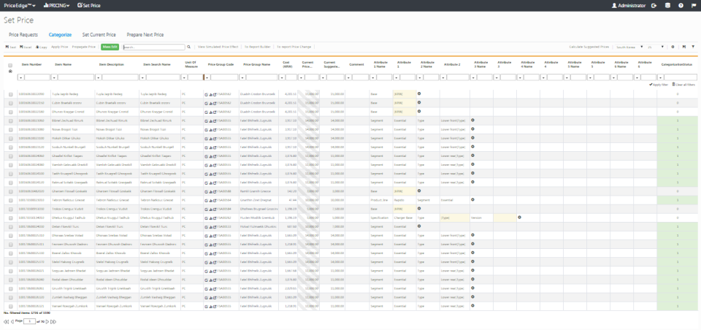Check the Detan Floevkil Tiurc row checkbox
The height and width of the screenshot is (330, 701).
(x=10, y=227)
